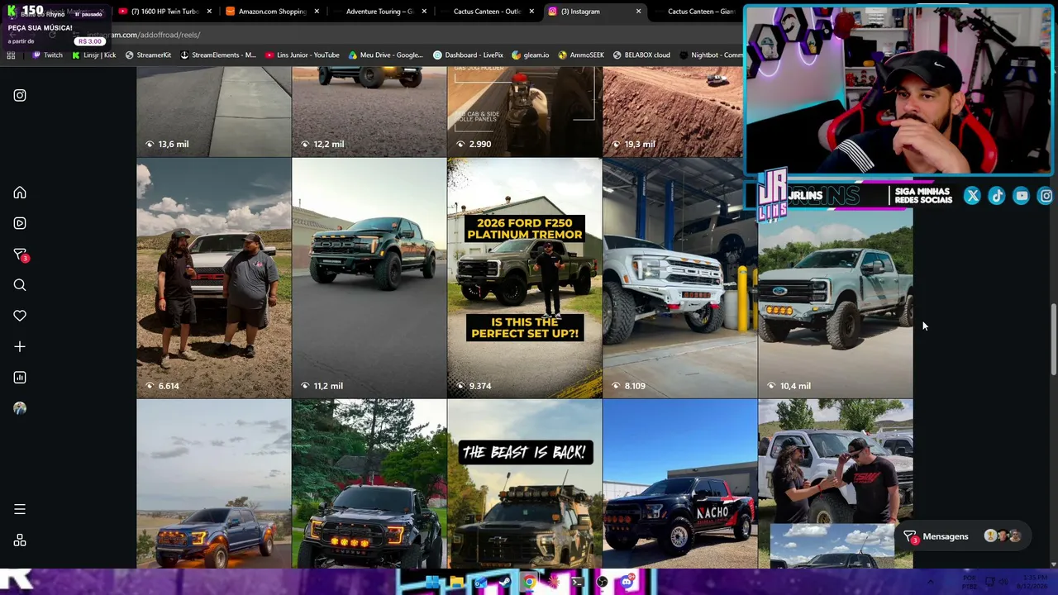
Task: Open the white truck shop reel with 8.109 views
Action: tap(680, 278)
